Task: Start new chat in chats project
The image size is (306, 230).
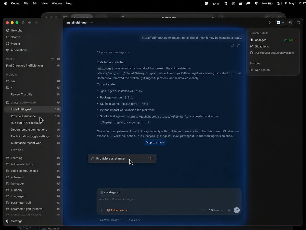Action: (x=58, y=102)
